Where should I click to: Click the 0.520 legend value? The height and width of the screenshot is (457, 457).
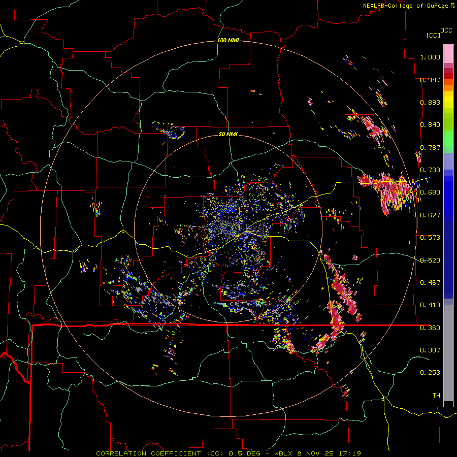(x=430, y=260)
